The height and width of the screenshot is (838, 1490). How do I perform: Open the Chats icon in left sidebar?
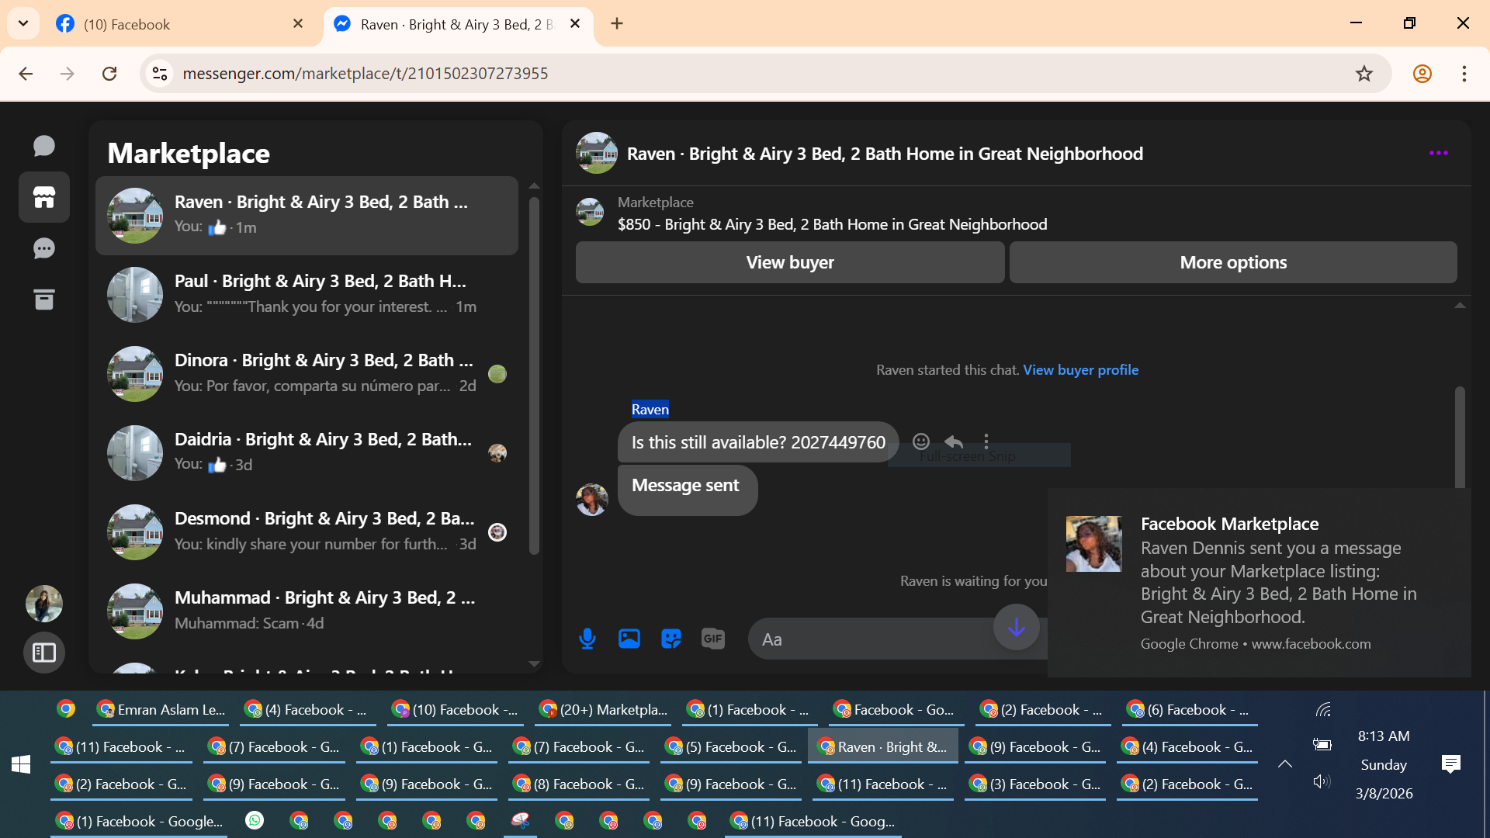44,146
